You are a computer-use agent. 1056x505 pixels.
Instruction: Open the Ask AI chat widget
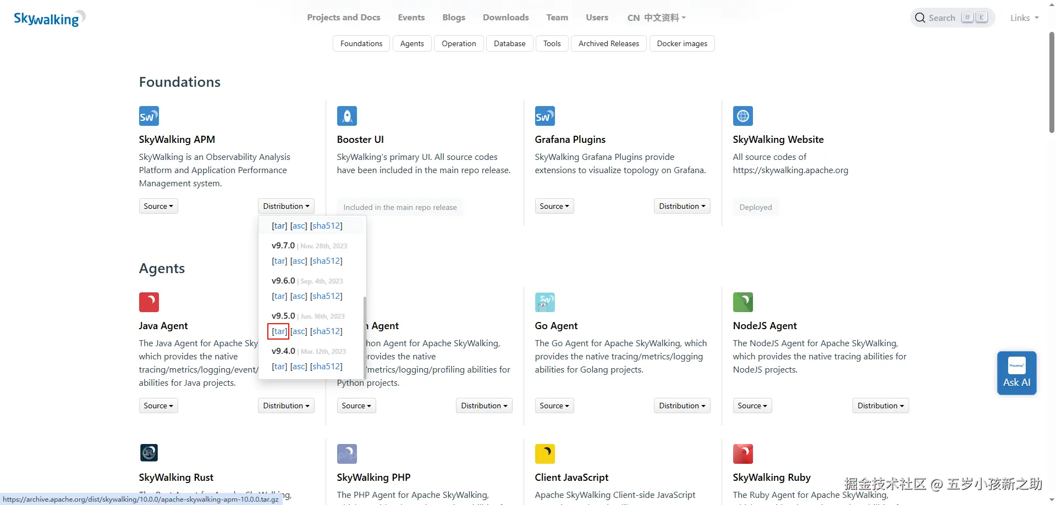click(1017, 373)
